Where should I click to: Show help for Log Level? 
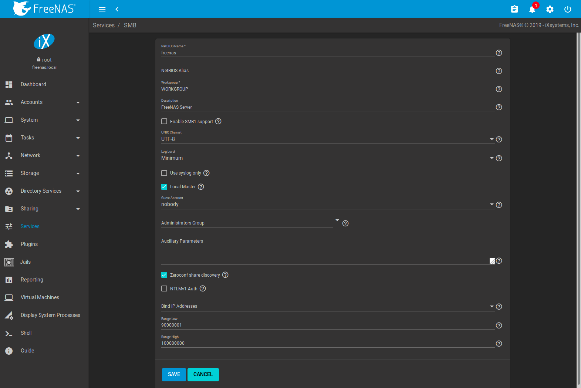(x=499, y=158)
